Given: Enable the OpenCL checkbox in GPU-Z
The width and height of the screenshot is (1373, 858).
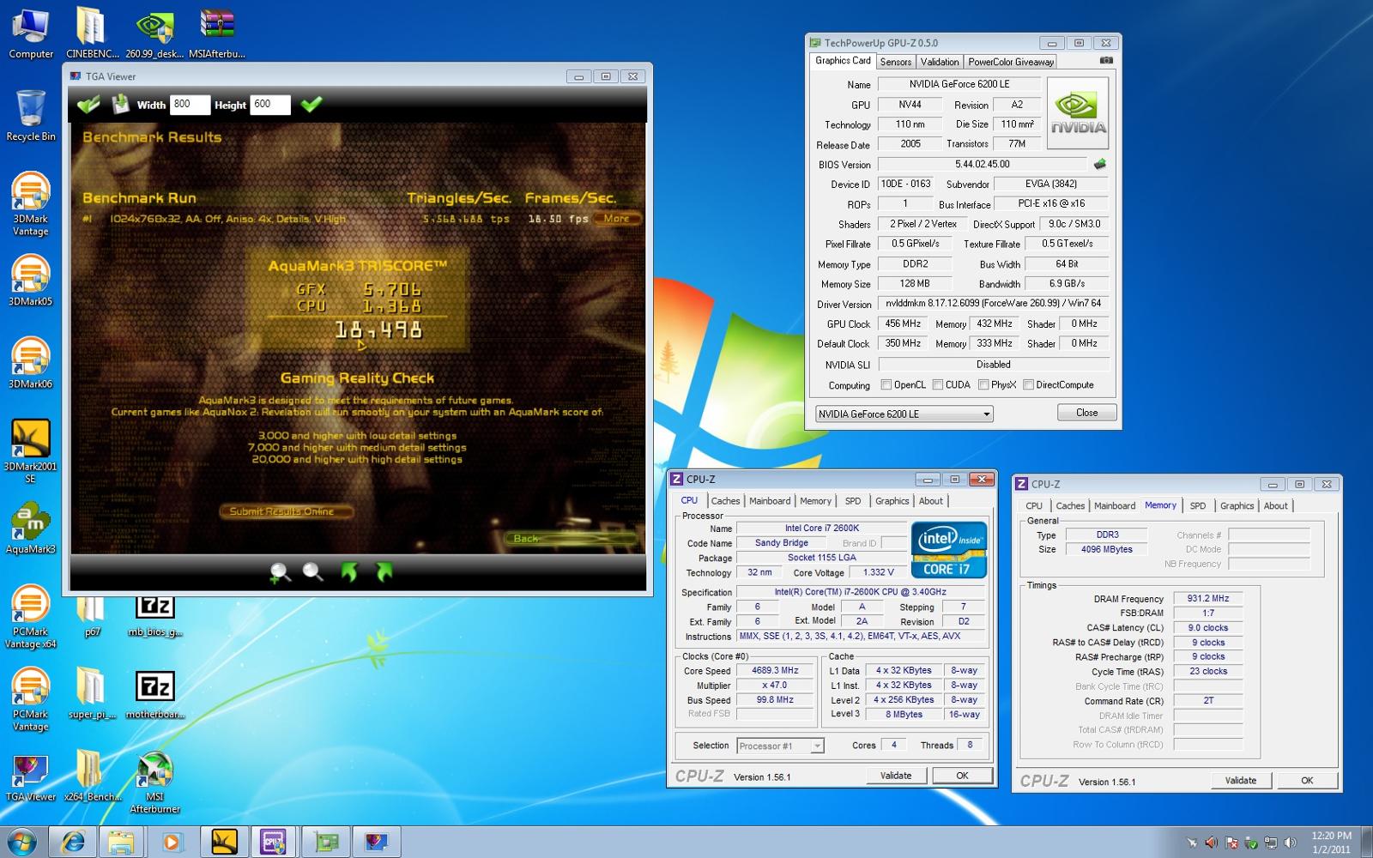Looking at the screenshot, I should pyautogui.click(x=886, y=385).
